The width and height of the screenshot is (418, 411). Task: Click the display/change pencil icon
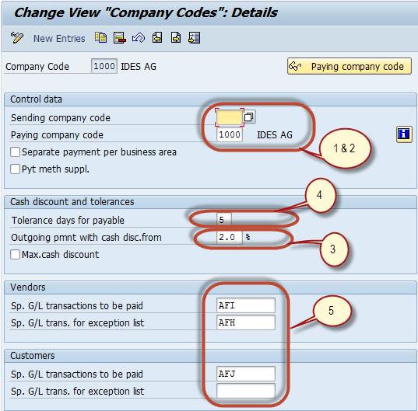pyautogui.click(x=17, y=37)
